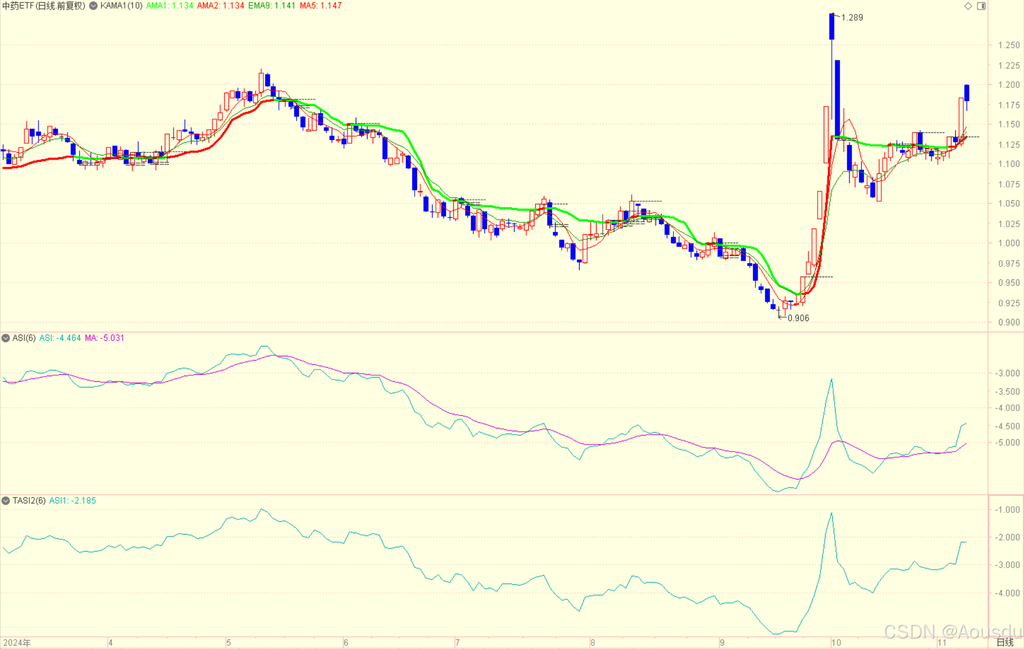Screen dimensions: 1024x649
Task: Click the ASI(6) sub-chart name
Action: pos(24,338)
